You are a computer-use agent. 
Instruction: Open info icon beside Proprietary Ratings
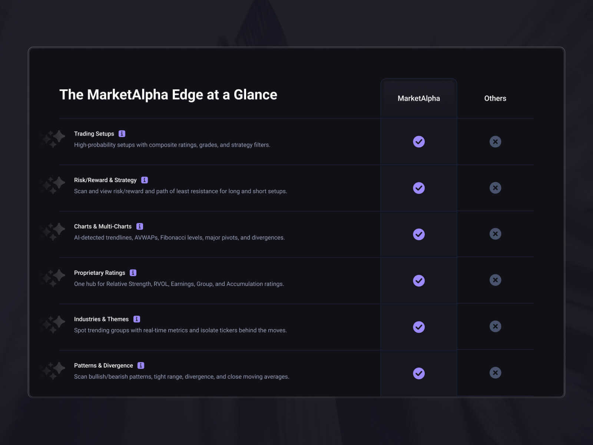pyautogui.click(x=133, y=273)
